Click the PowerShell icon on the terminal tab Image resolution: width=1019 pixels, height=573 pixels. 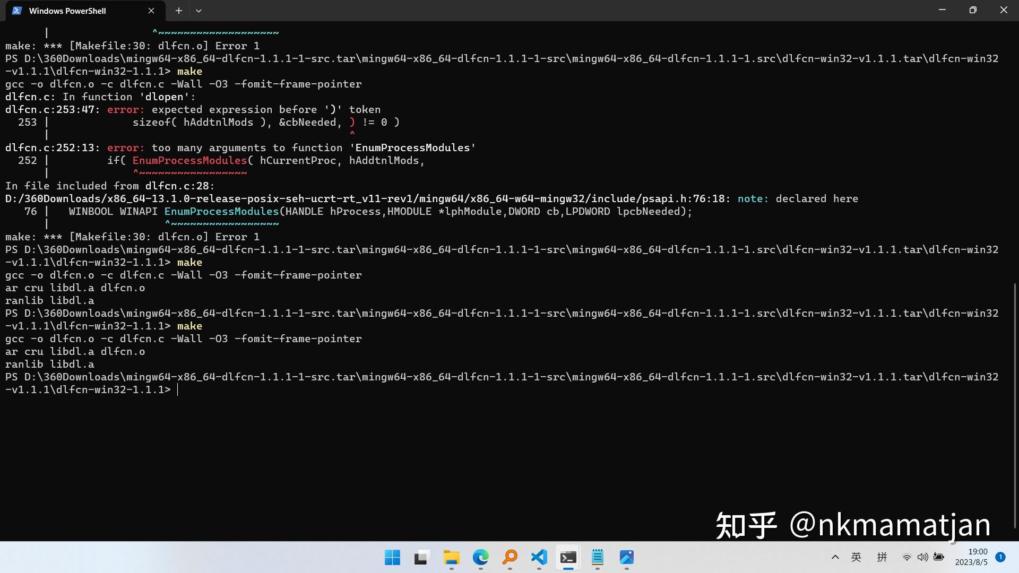pyautogui.click(x=16, y=10)
